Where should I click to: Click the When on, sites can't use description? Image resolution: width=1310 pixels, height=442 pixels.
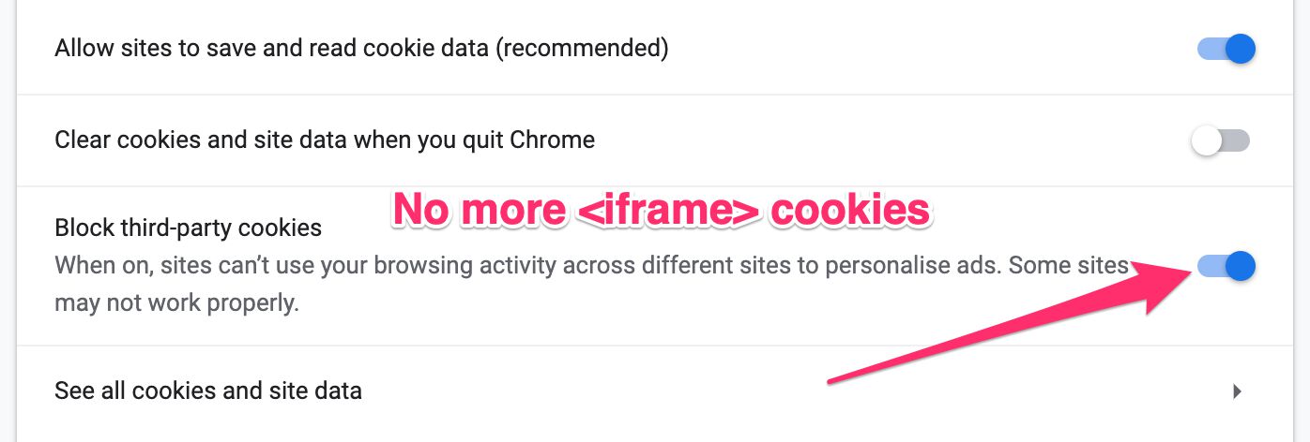[591, 285]
